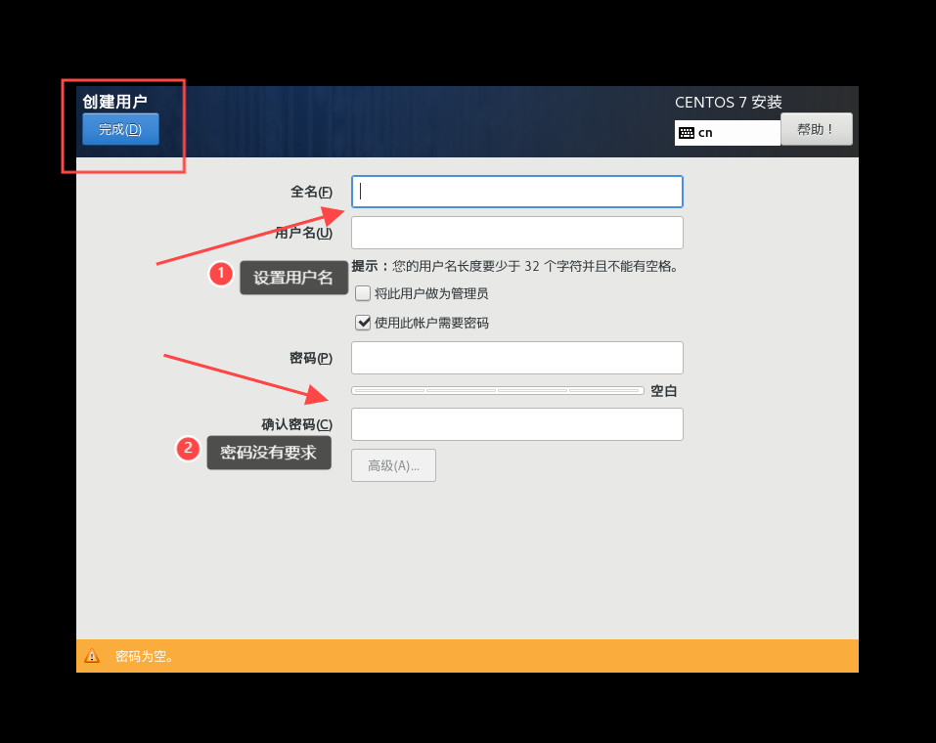Open the 高级(A)... advanced button
This screenshot has height=743, width=936.
pos(393,465)
